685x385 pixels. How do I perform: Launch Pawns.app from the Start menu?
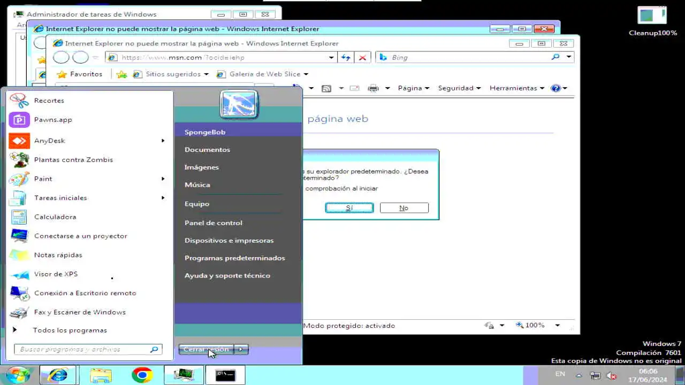[x=89, y=120]
